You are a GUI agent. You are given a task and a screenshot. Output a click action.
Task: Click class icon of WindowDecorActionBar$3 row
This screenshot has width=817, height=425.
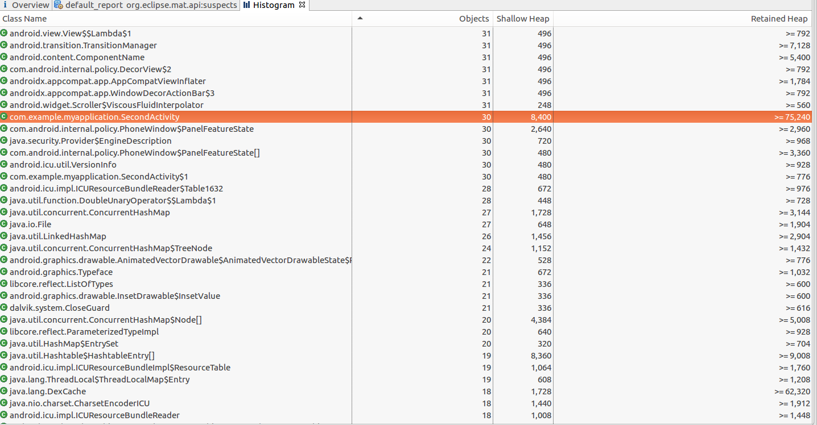pyautogui.click(x=4, y=93)
